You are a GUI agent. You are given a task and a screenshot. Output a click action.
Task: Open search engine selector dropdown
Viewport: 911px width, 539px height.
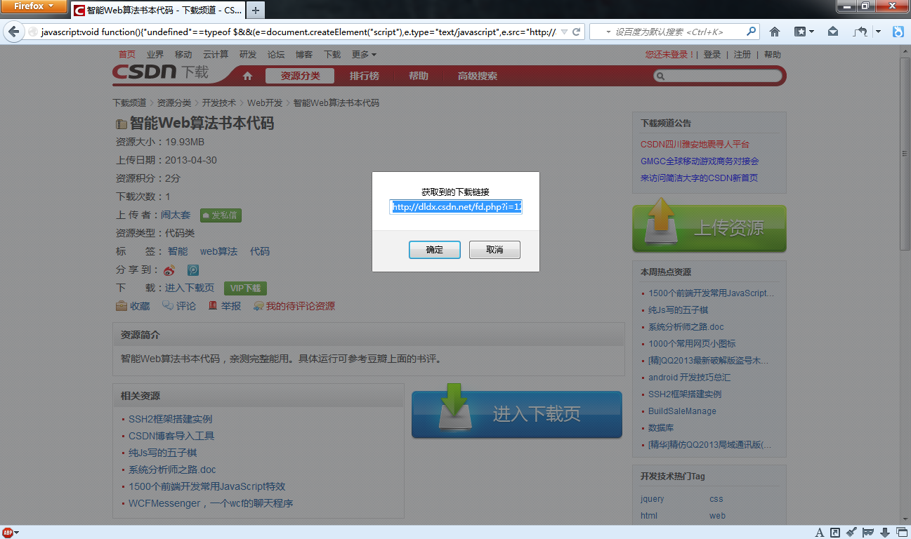point(608,32)
